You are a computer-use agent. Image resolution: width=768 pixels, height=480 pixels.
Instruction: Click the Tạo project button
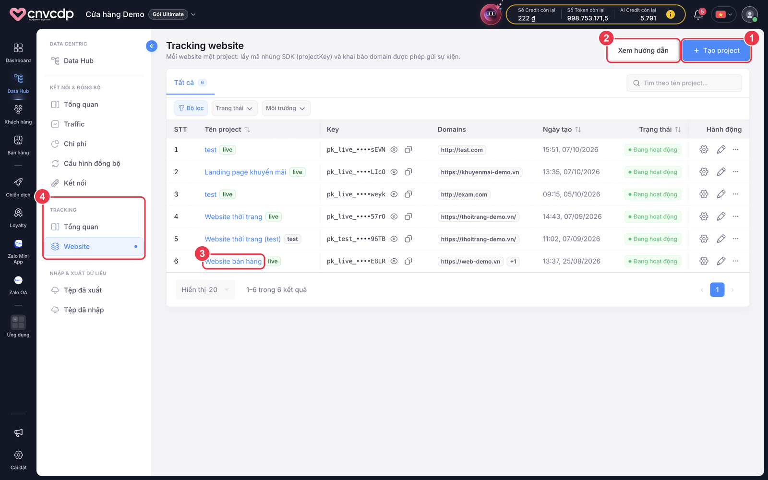pos(716,50)
